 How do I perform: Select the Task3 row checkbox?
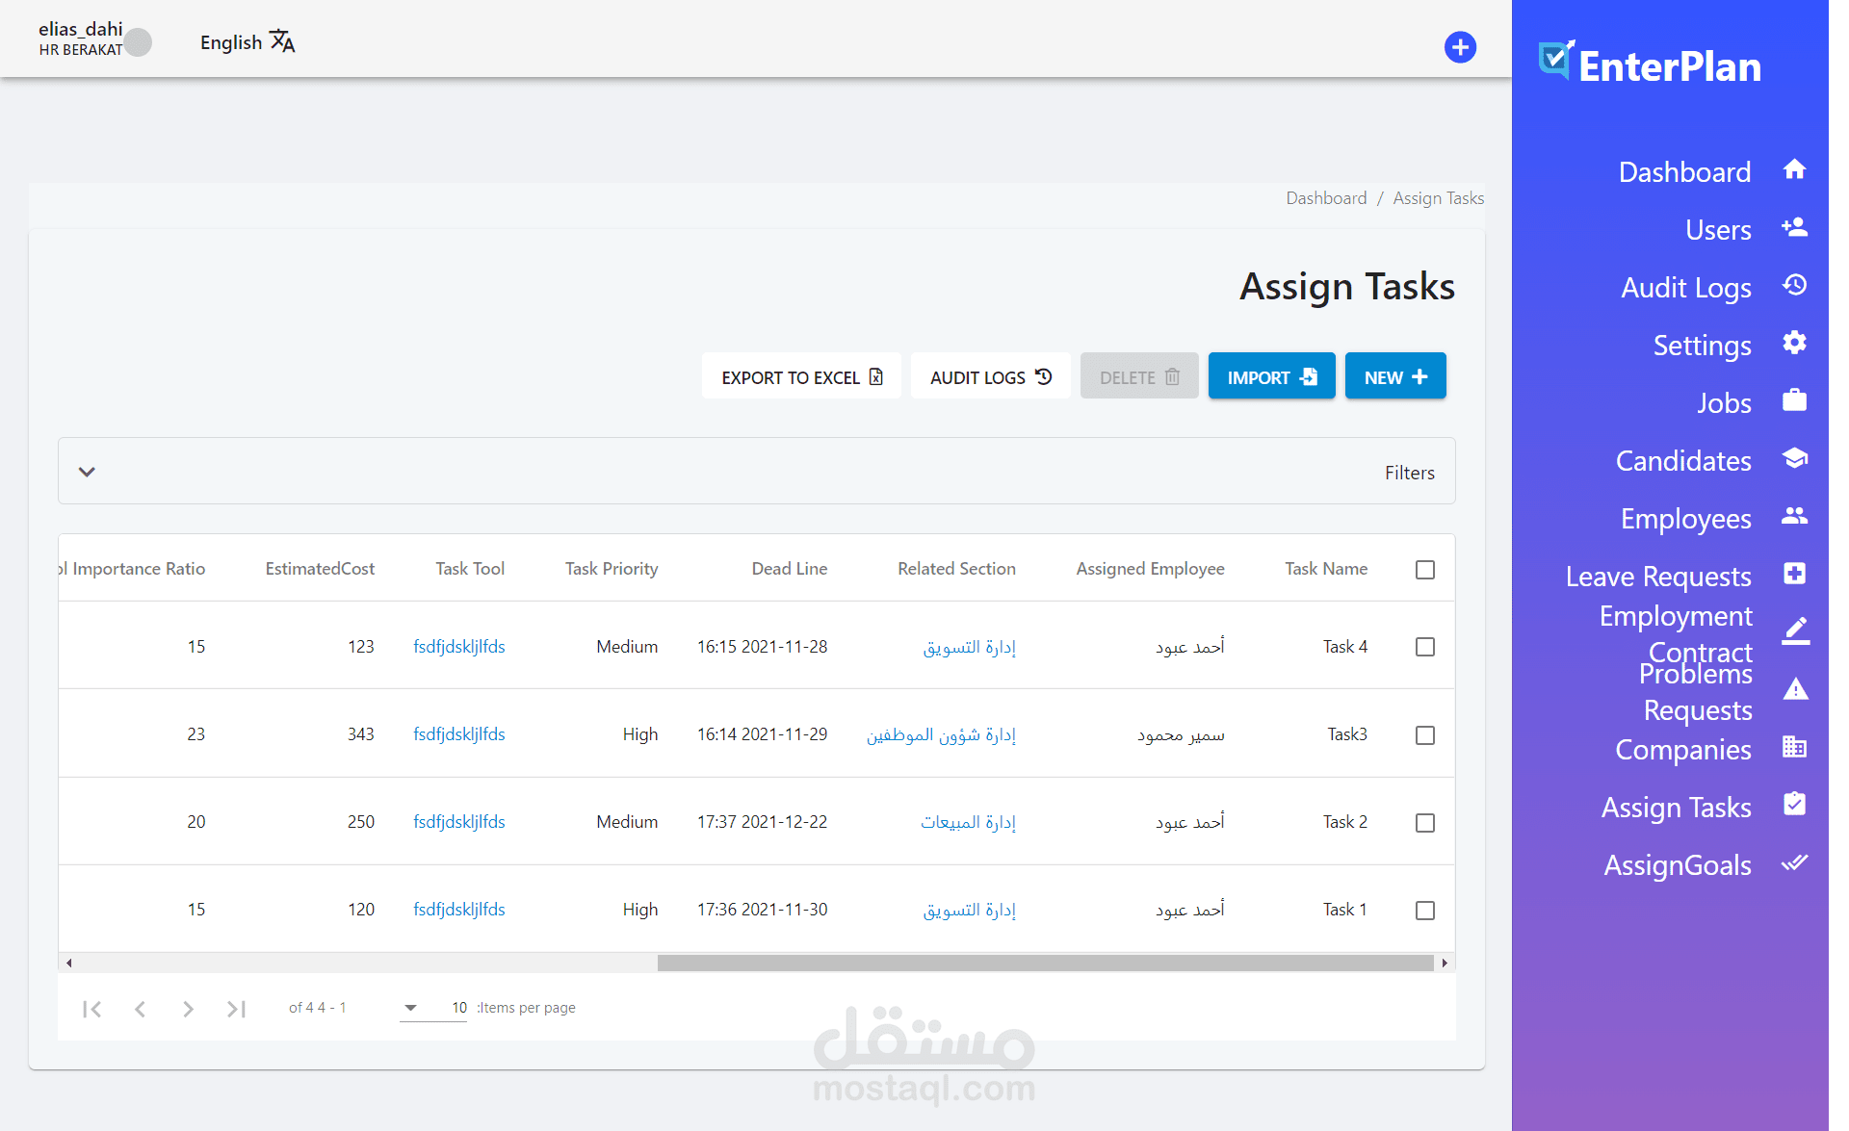click(1425, 735)
